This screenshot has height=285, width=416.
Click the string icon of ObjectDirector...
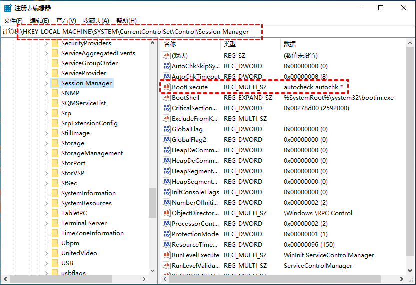(x=166, y=213)
